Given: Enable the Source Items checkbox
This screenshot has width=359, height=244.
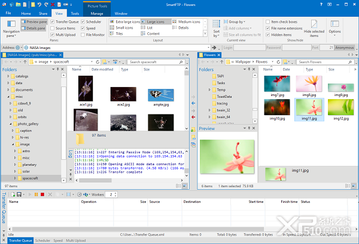Looking at the screenshot, I should point(52,28).
